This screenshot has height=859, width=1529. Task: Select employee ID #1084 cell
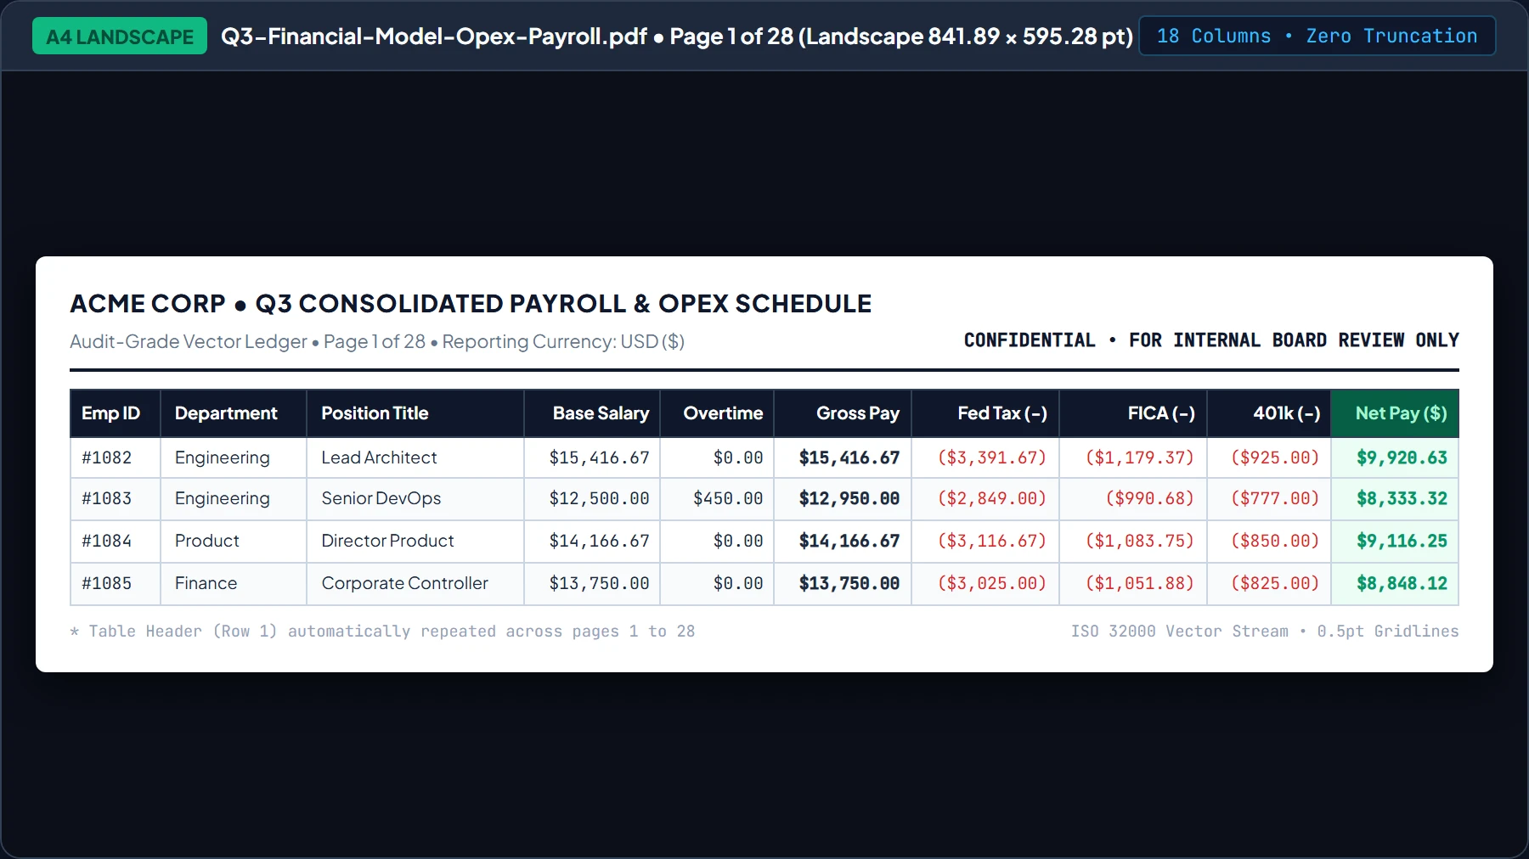coord(116,541)
